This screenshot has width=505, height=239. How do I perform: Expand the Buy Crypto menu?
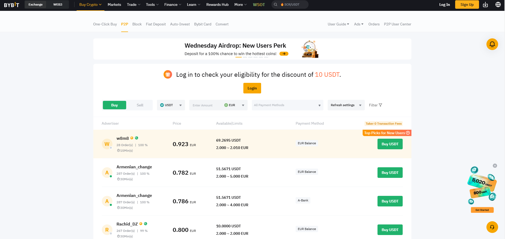click(x=90, y=4)
